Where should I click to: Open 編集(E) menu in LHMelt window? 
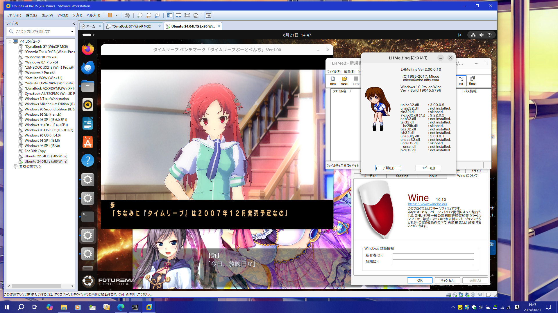[x=349, y=72]
